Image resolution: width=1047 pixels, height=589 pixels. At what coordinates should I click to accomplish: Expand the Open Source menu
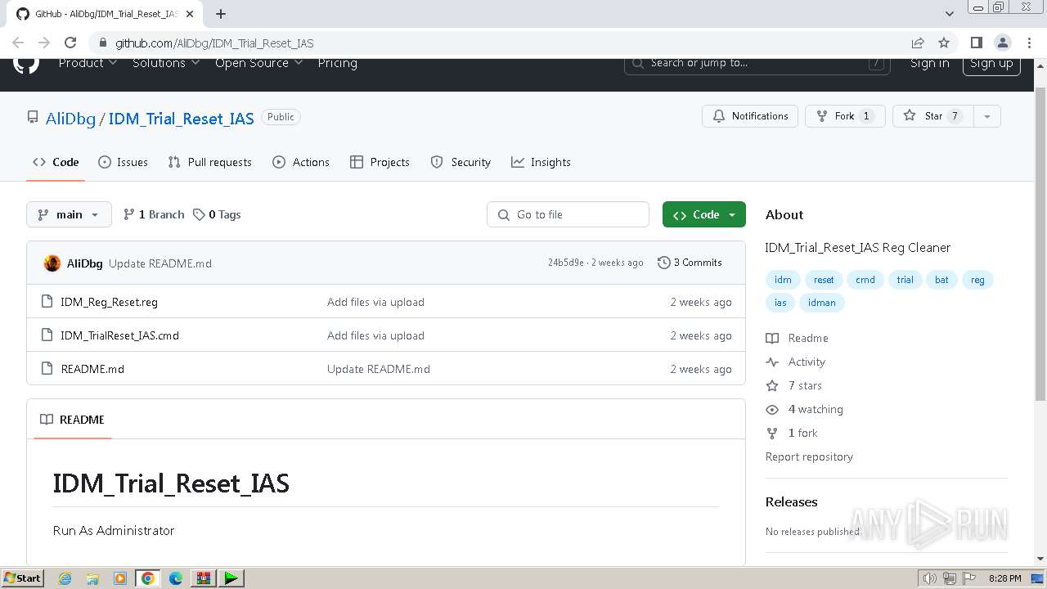[258, 63]
